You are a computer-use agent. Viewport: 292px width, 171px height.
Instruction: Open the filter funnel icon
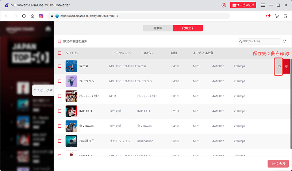(284, 41)
